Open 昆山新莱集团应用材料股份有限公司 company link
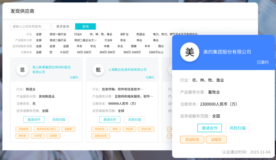Screen dimensions: 276x160 pyautogui.click(x=51, y=70)
